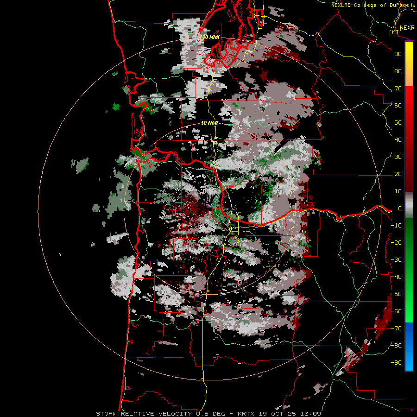
Task: Click the -60 value on the velocity scale
Action: (x=396, y=311)
